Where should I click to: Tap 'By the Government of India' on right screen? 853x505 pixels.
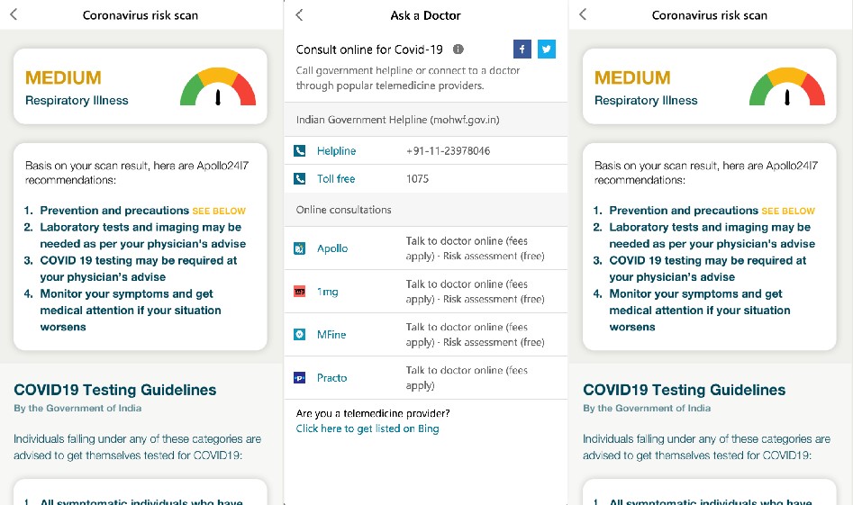(x=646, y=408)
